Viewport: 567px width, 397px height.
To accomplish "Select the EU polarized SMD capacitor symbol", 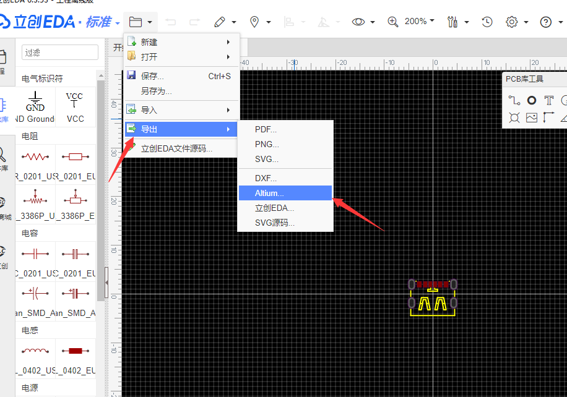I will [76, 301].
